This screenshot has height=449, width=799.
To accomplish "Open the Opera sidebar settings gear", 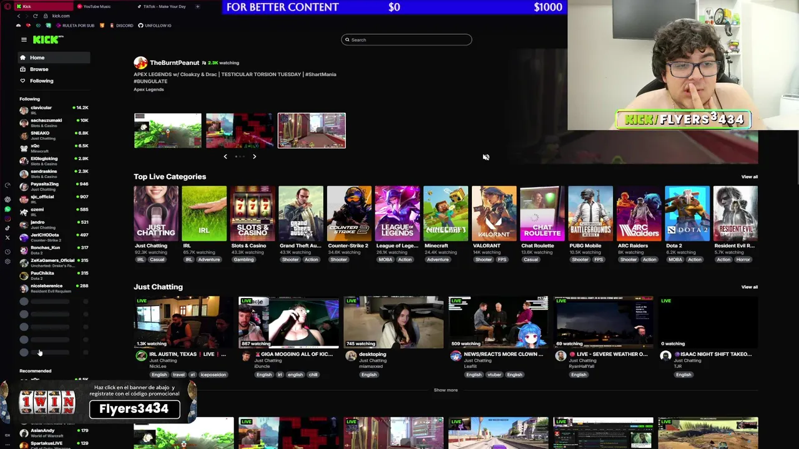I will point(7,261).
